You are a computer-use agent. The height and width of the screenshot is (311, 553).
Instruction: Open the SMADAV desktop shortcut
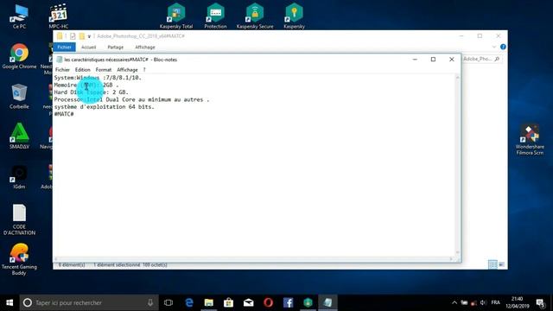click(19, 136)
